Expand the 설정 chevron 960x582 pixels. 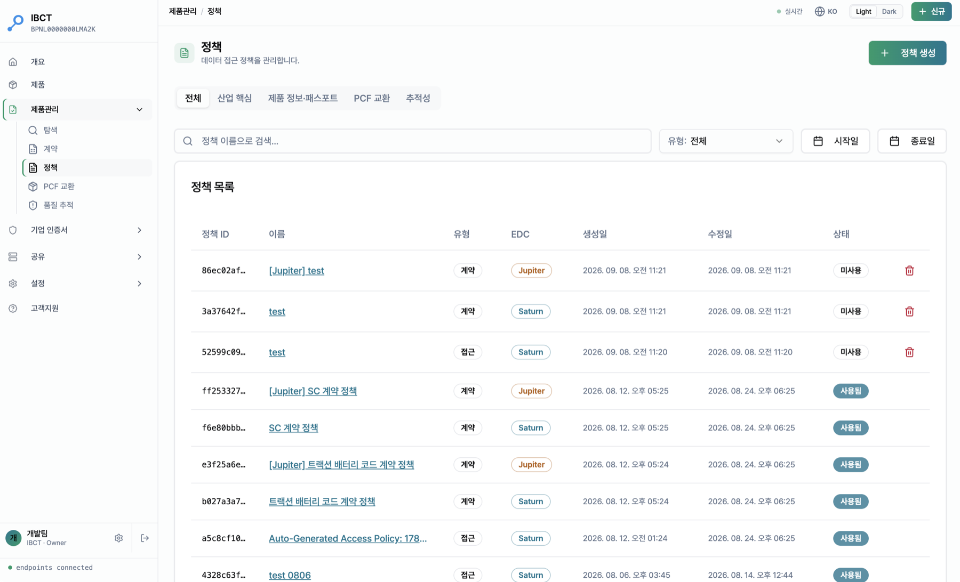pyautogui.click(x=139, y=284)
